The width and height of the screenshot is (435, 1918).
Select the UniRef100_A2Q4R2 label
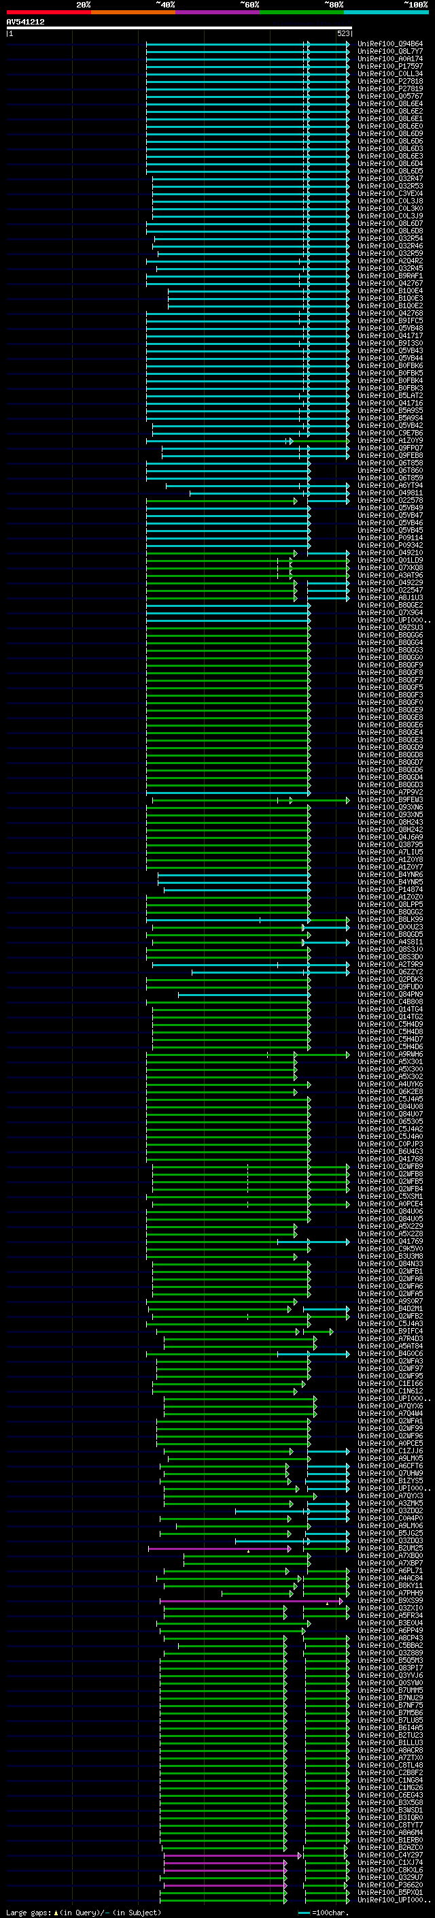[390, 261]
